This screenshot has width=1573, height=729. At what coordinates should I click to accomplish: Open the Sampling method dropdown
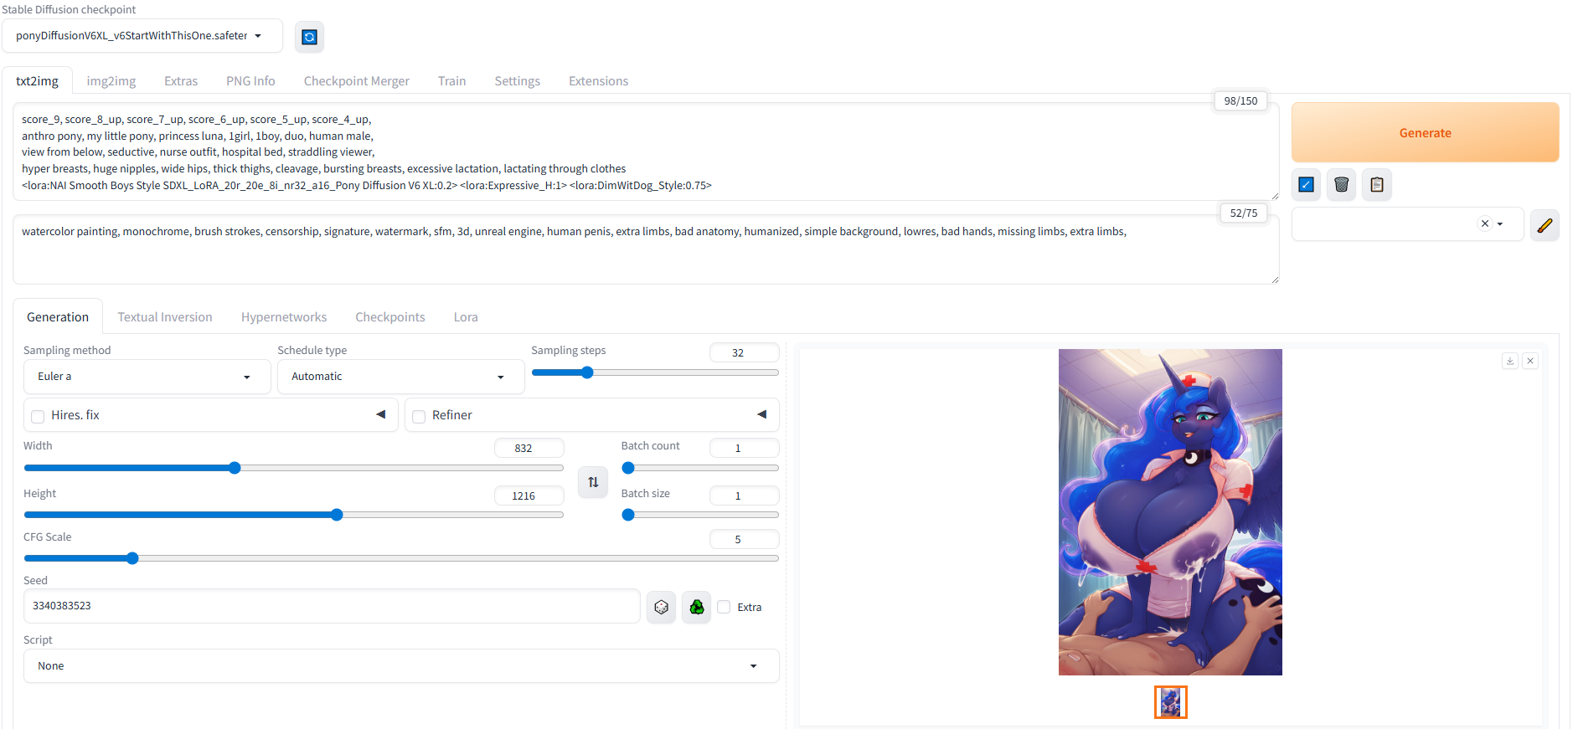click(x=147, y=377)
